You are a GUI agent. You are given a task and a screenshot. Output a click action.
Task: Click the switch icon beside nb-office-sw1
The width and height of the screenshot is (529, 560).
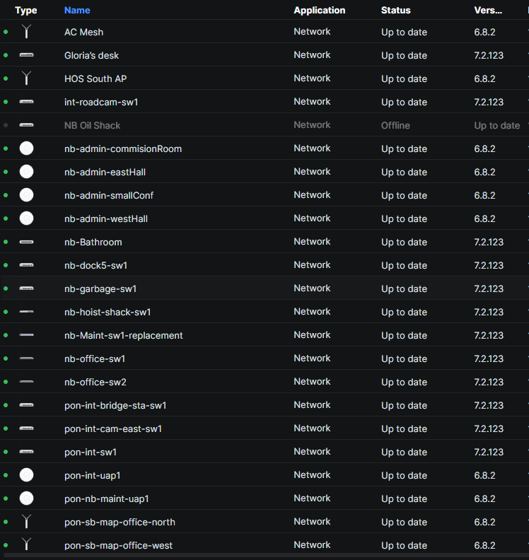[26, 358]
